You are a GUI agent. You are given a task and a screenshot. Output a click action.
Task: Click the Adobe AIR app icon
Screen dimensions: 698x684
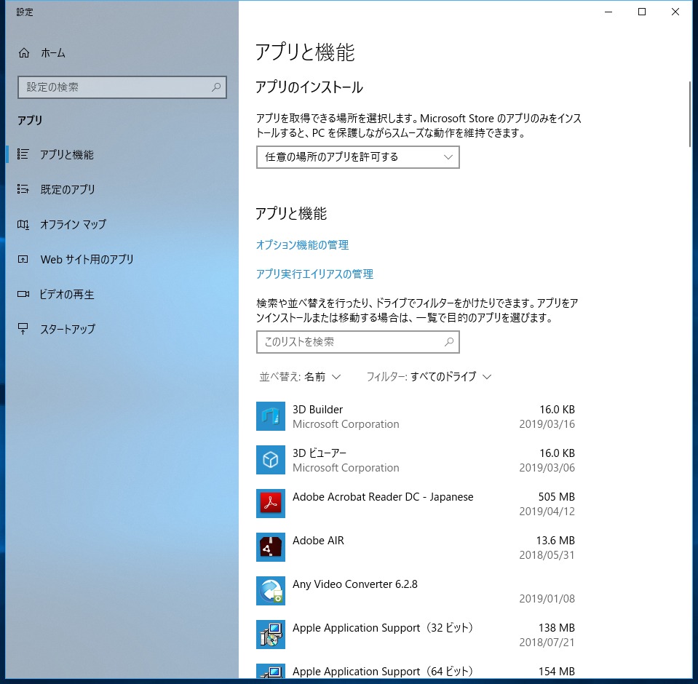(x=270, y=547)
